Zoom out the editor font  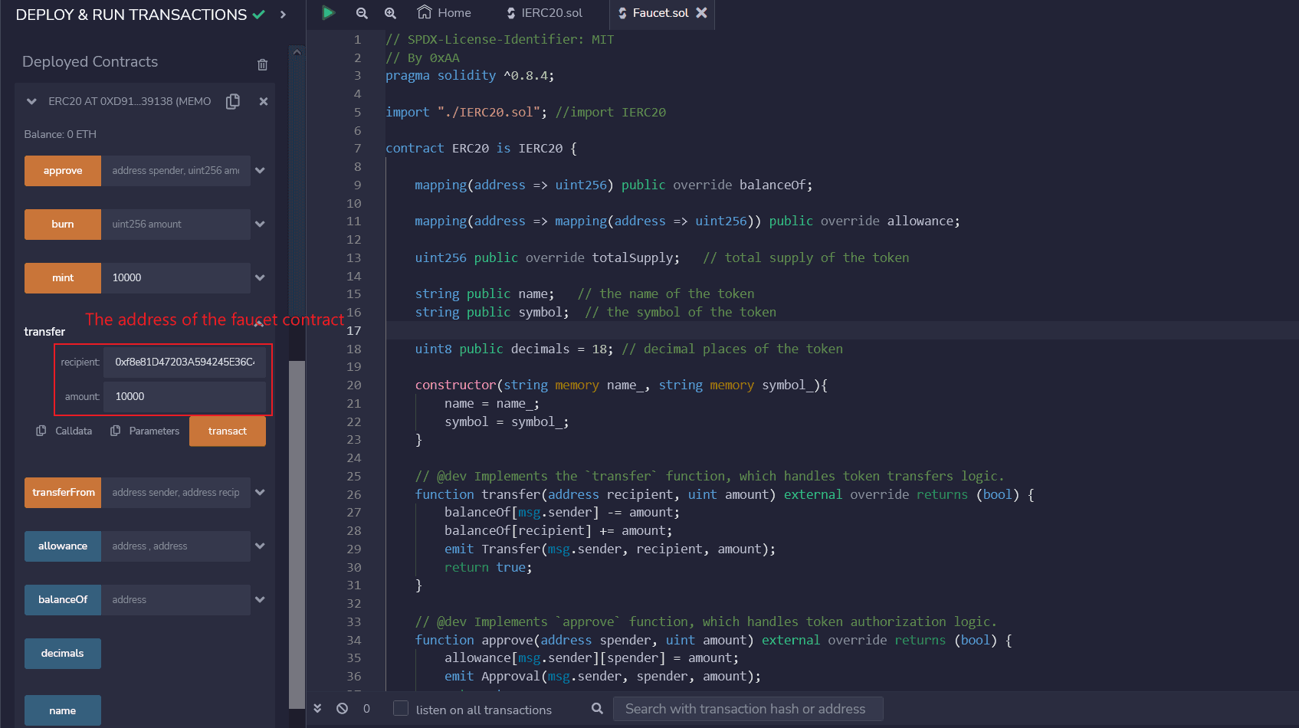pyautogui.click(x=362, y=13)
